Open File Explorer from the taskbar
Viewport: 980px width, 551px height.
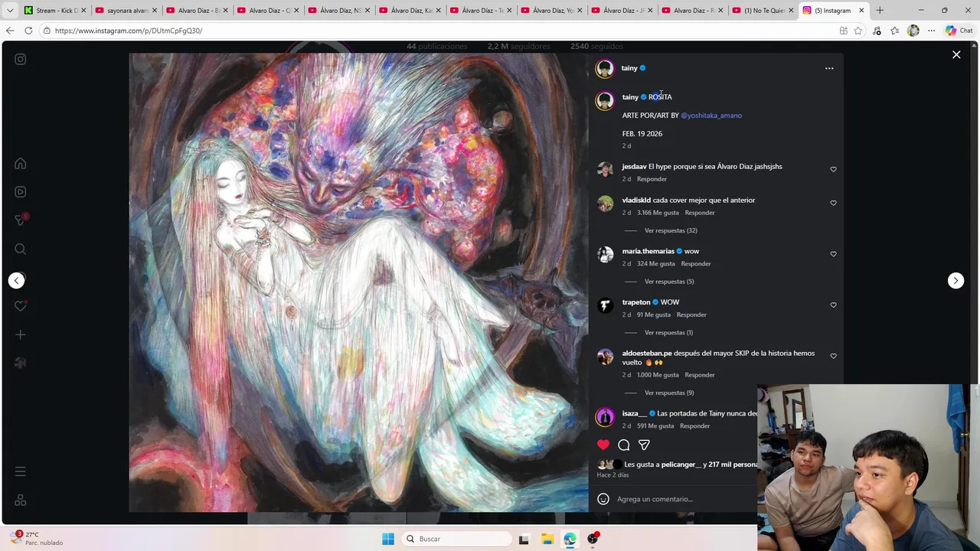[547, 539]
